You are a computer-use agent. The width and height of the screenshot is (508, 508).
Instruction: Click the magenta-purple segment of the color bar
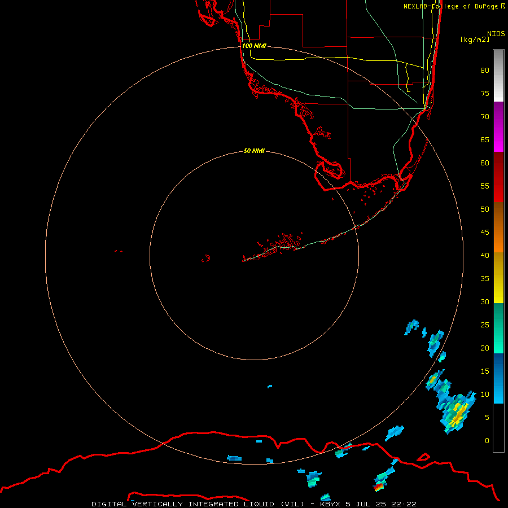tap(498, 126)
